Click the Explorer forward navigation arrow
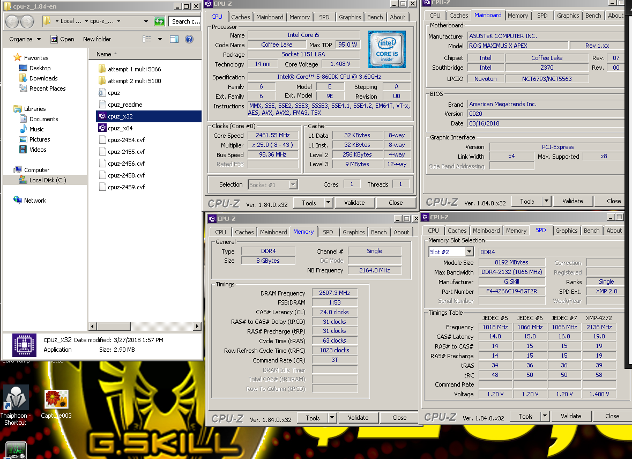 coord(27,21)
